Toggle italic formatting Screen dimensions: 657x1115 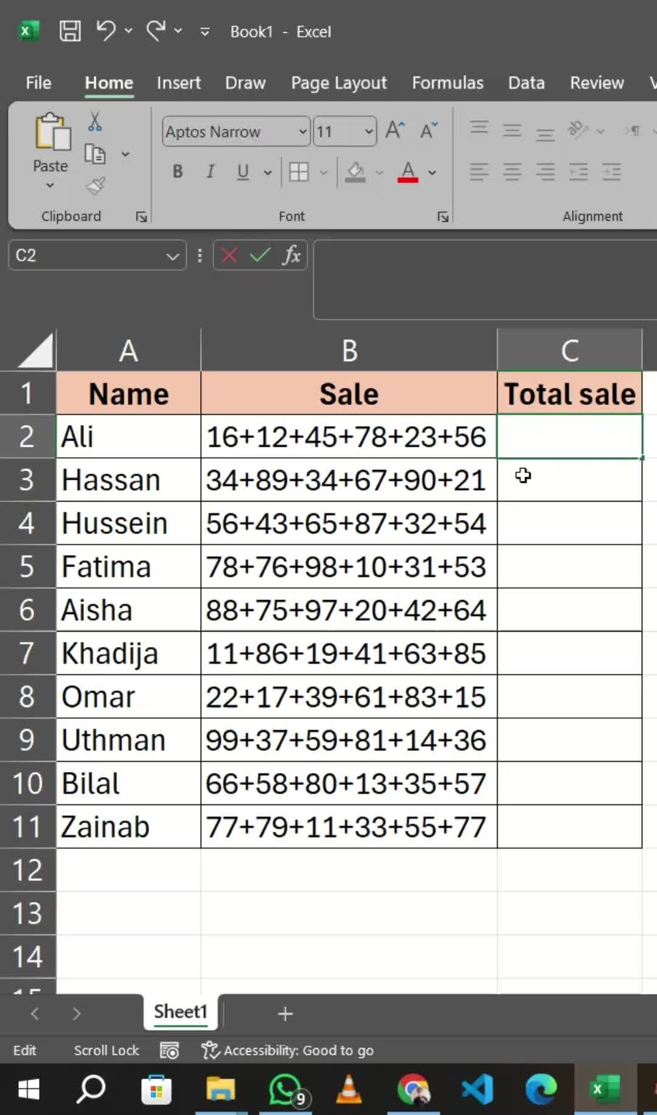coord(210,172)
